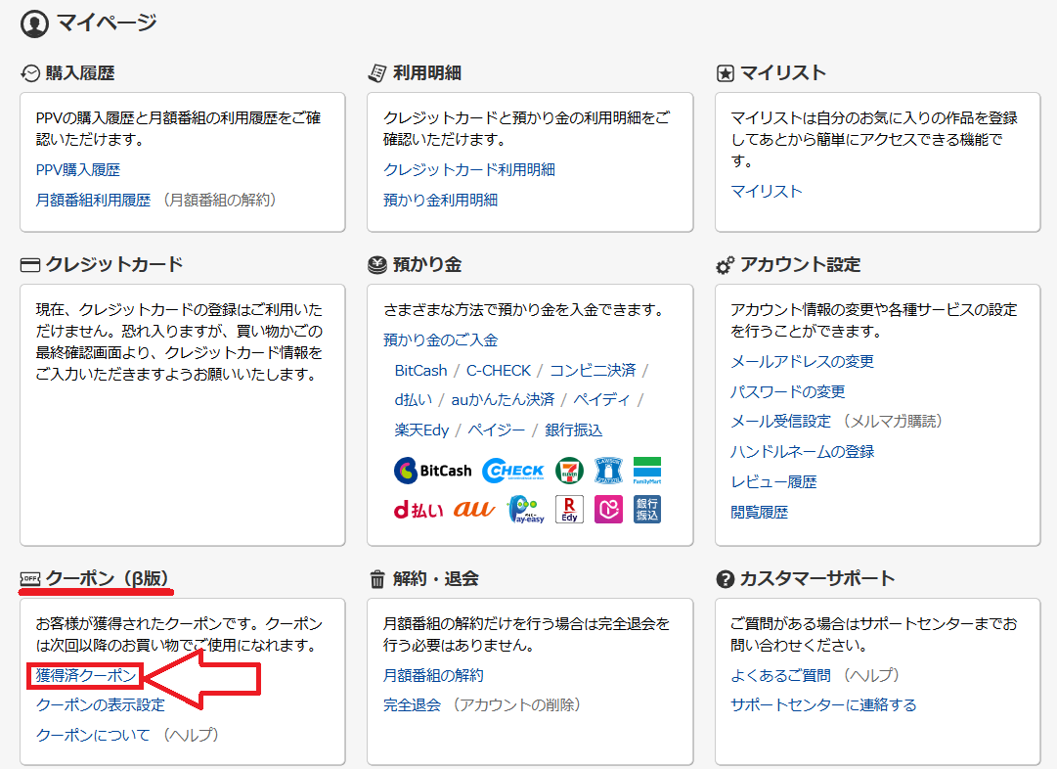Click the FamilyMart store logo
The height and width of the screenshot is (769, 1057).
[x=647, y=471]
